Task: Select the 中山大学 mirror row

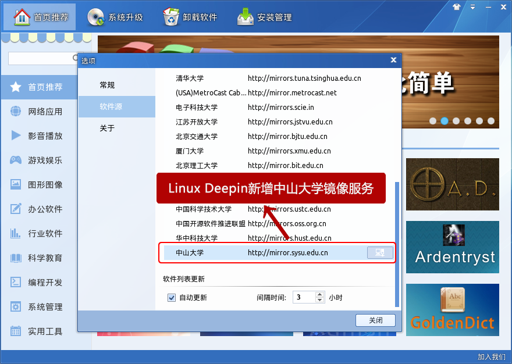Action: click(x=279, y=253)
